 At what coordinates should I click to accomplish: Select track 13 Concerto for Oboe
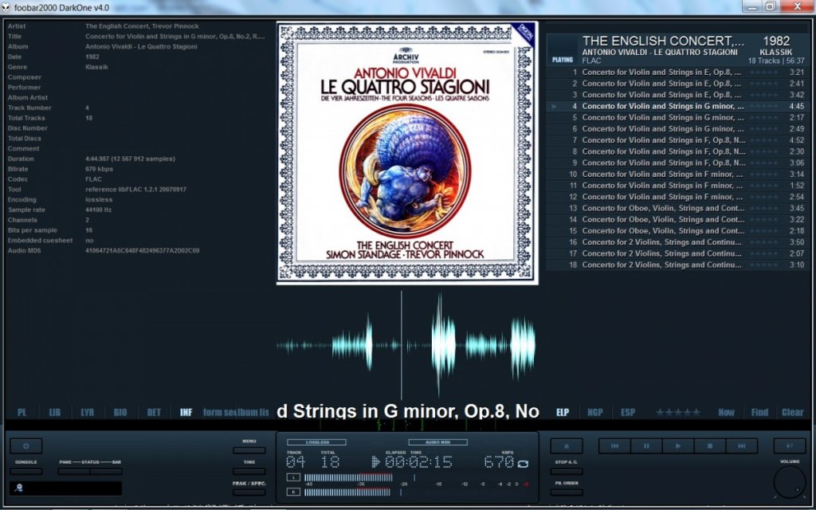(677, 208)
